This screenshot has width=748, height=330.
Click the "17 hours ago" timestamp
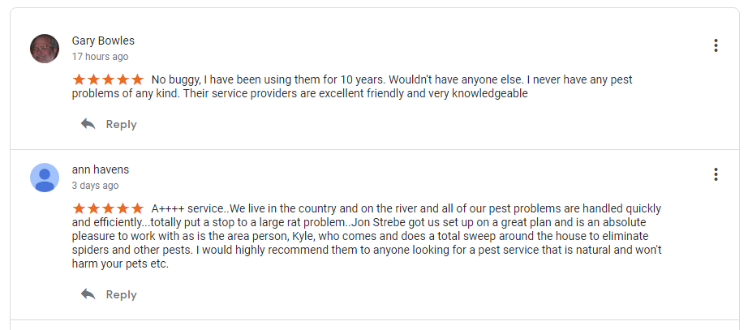100,57
